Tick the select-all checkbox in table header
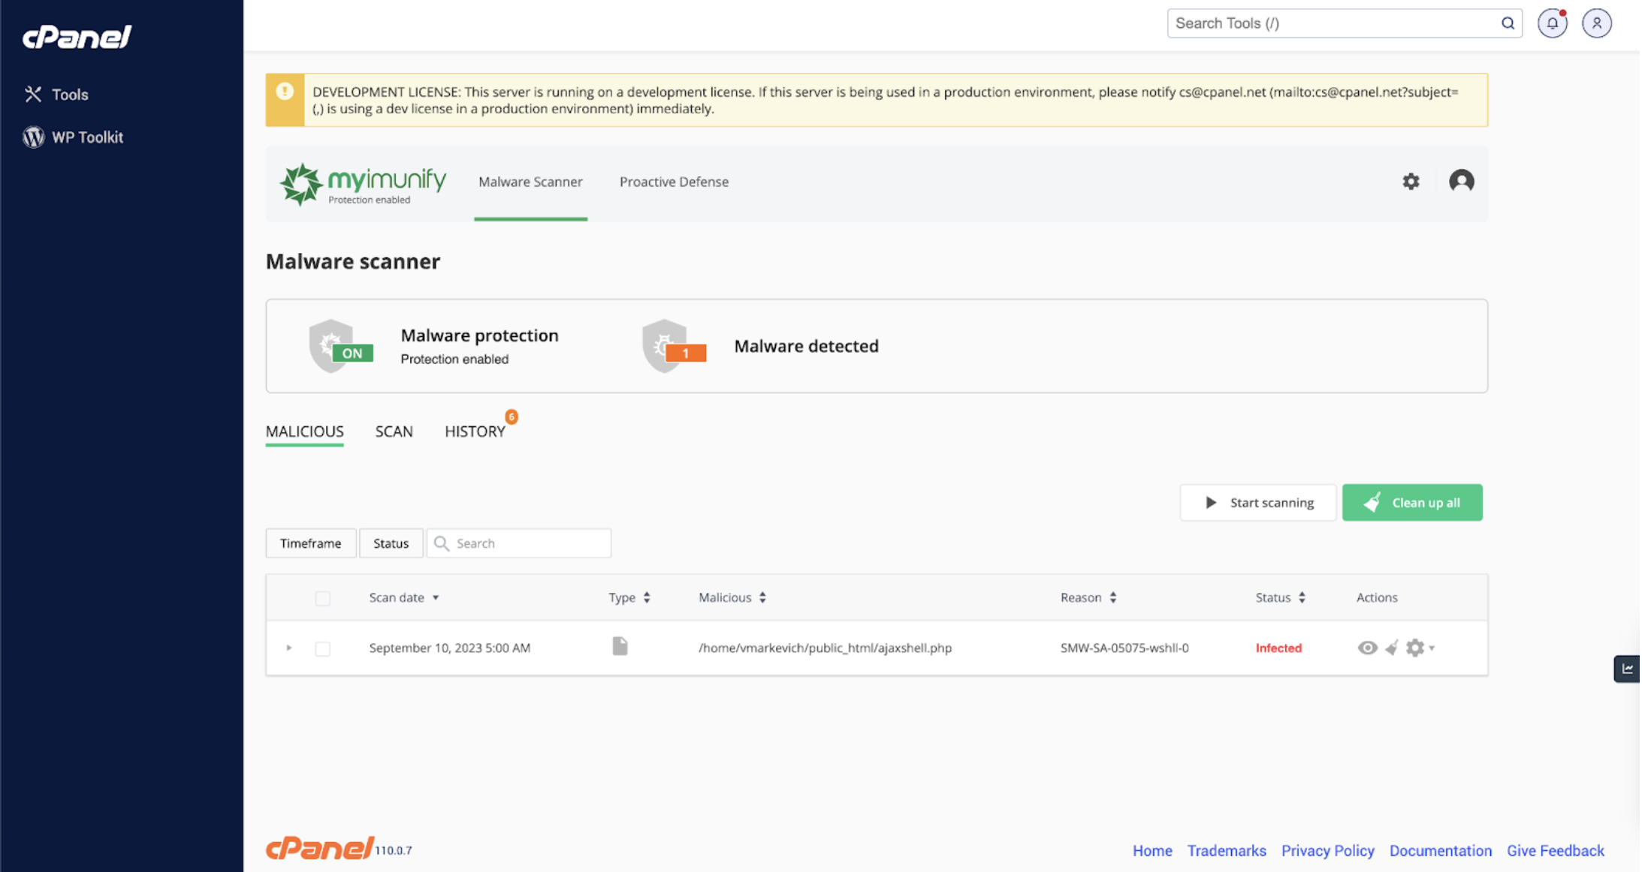This screenshot has width=1642, height=872. coord(322,598)
